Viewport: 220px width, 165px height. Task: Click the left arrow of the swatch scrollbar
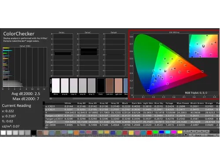tap(51, 99)
